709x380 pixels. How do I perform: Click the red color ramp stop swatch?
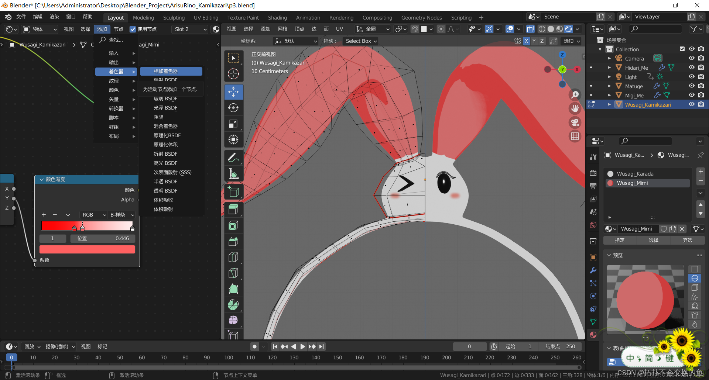pos(87,249)
